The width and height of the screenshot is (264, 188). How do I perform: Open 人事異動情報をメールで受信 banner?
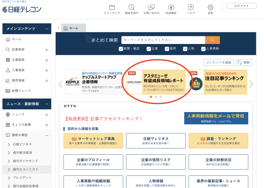pyautogui.click(x=216, y=118)
